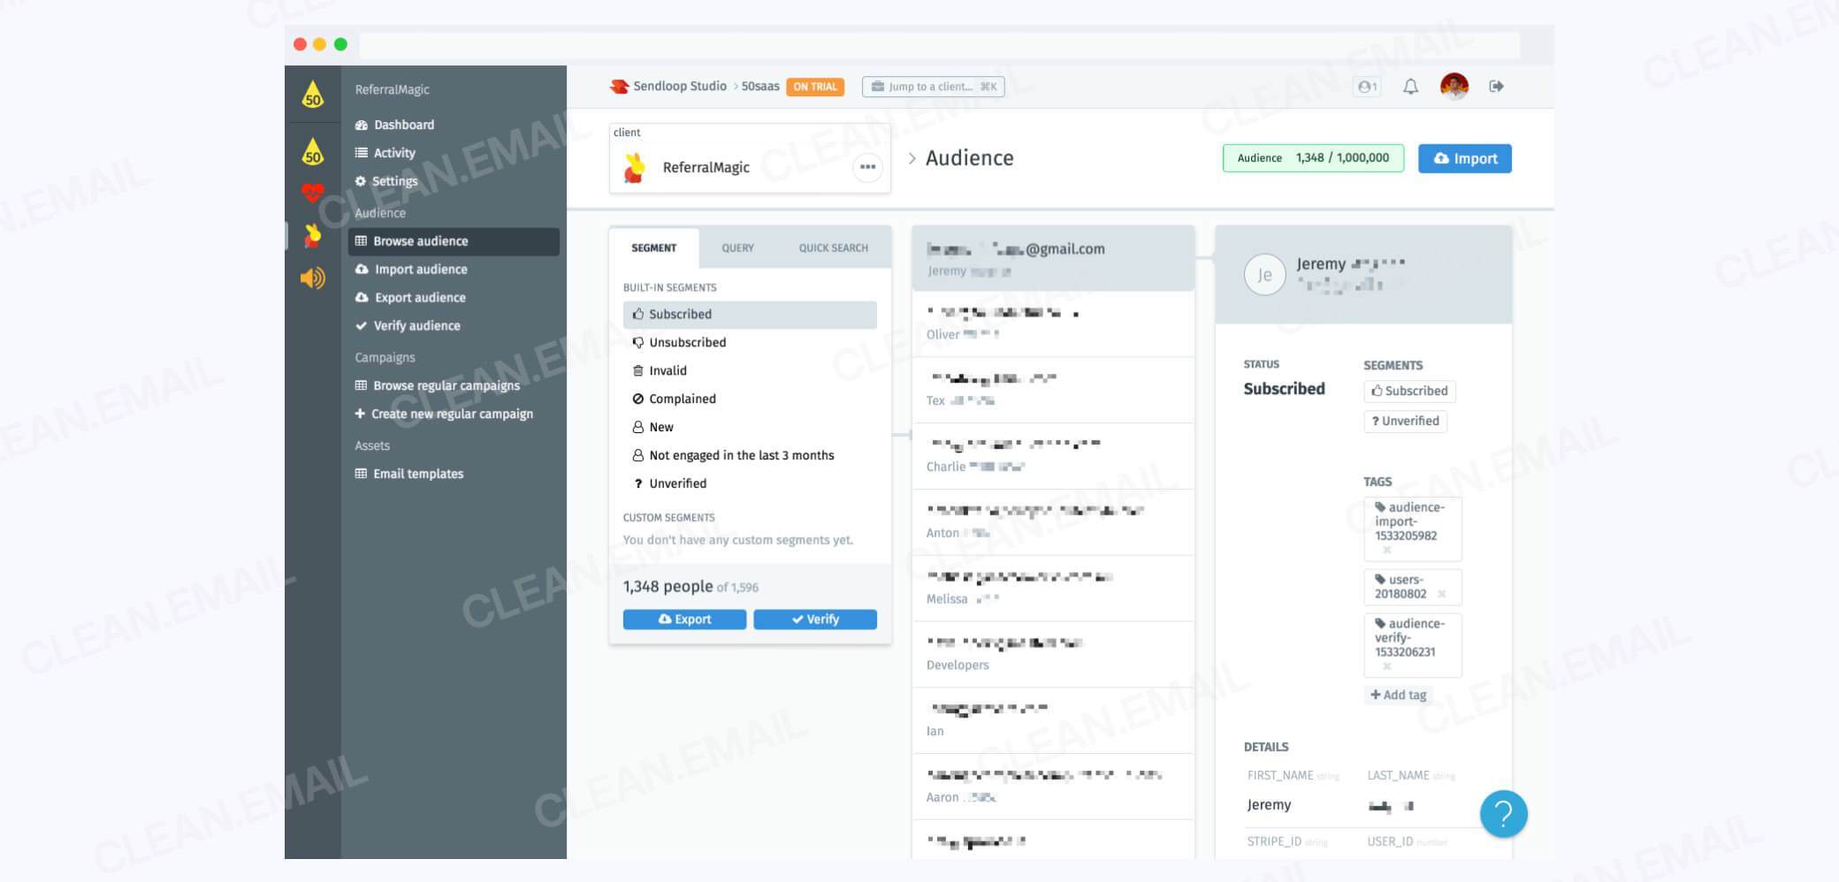1839x882 pixels.
Task: Open Settings in sidebar
Action: tap(386, 181)
